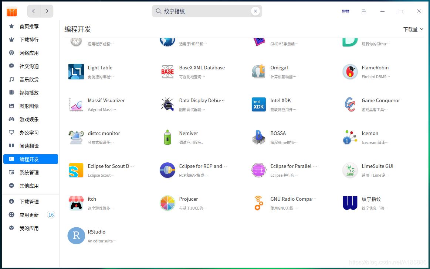The width and height of the screenshot is (430, 269).
Task: Go to 首页推荐 in sidebar
Action: coord(31,27)
